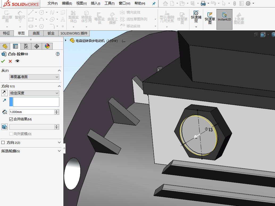Image resolution: width=275 pixels, height=206 pixels.
Task: Open the PropertyManager tab icon
Action: (15, 46)
